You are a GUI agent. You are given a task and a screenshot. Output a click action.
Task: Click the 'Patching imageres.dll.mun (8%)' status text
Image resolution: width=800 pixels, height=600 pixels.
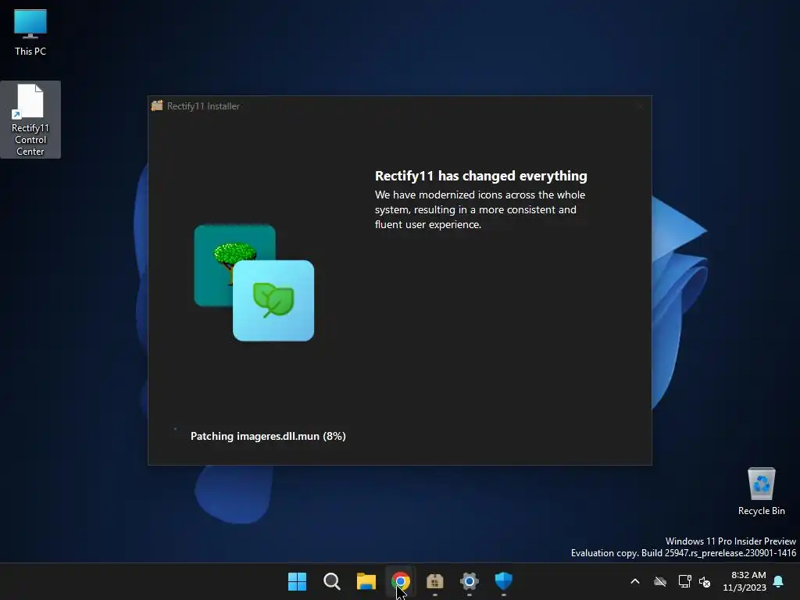tap(268, 436)
